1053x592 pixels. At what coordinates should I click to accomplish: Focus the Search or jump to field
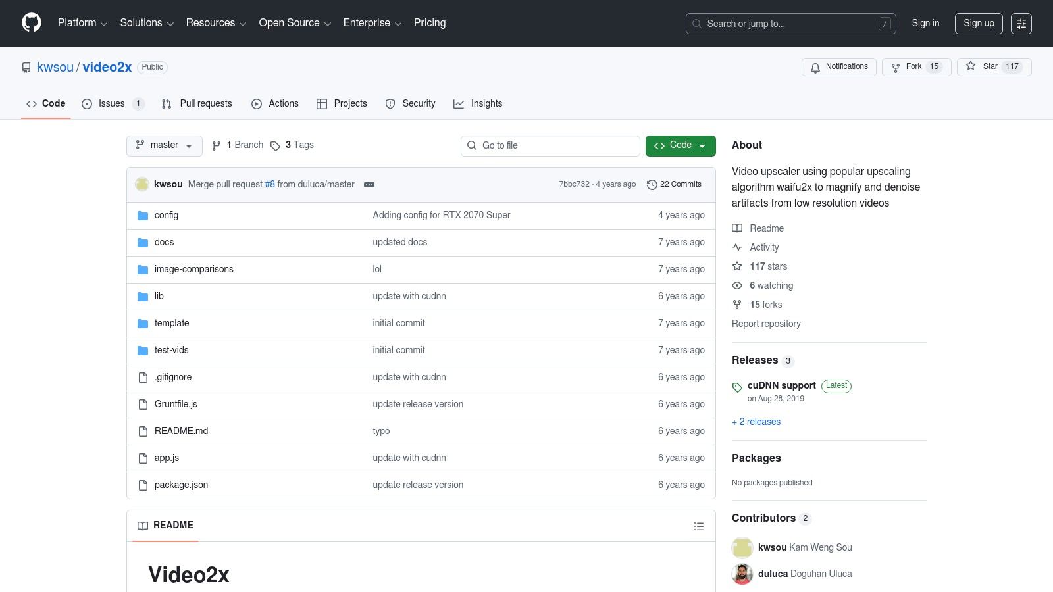coord(791,24)
